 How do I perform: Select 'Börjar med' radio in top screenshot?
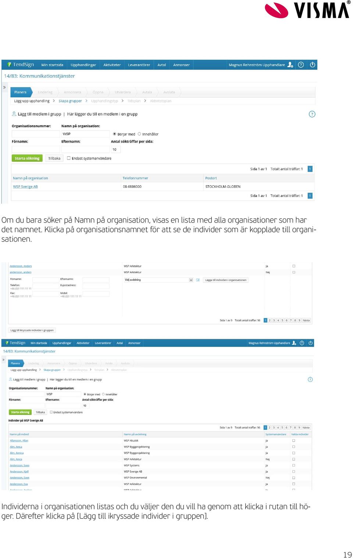(114, 134)
